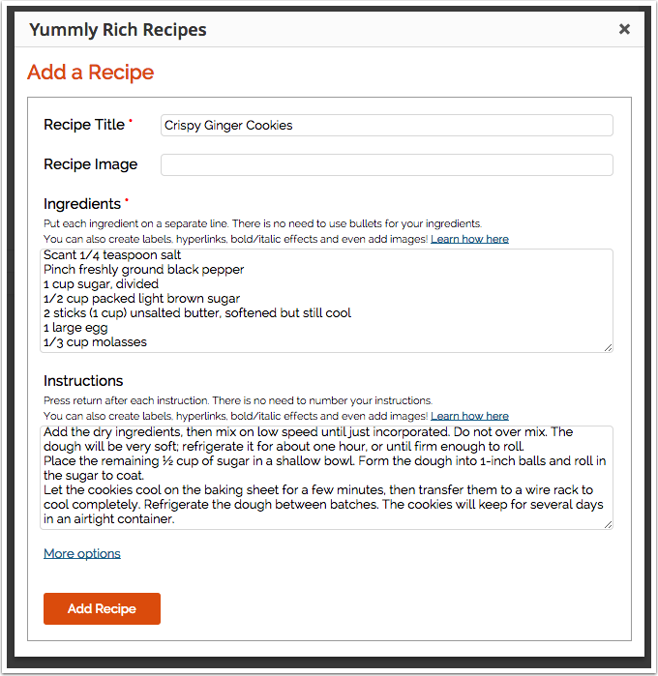Close the Yummly Rich Recipes dialog
This screenshot has width=658, height=676.
click(624, 29)
